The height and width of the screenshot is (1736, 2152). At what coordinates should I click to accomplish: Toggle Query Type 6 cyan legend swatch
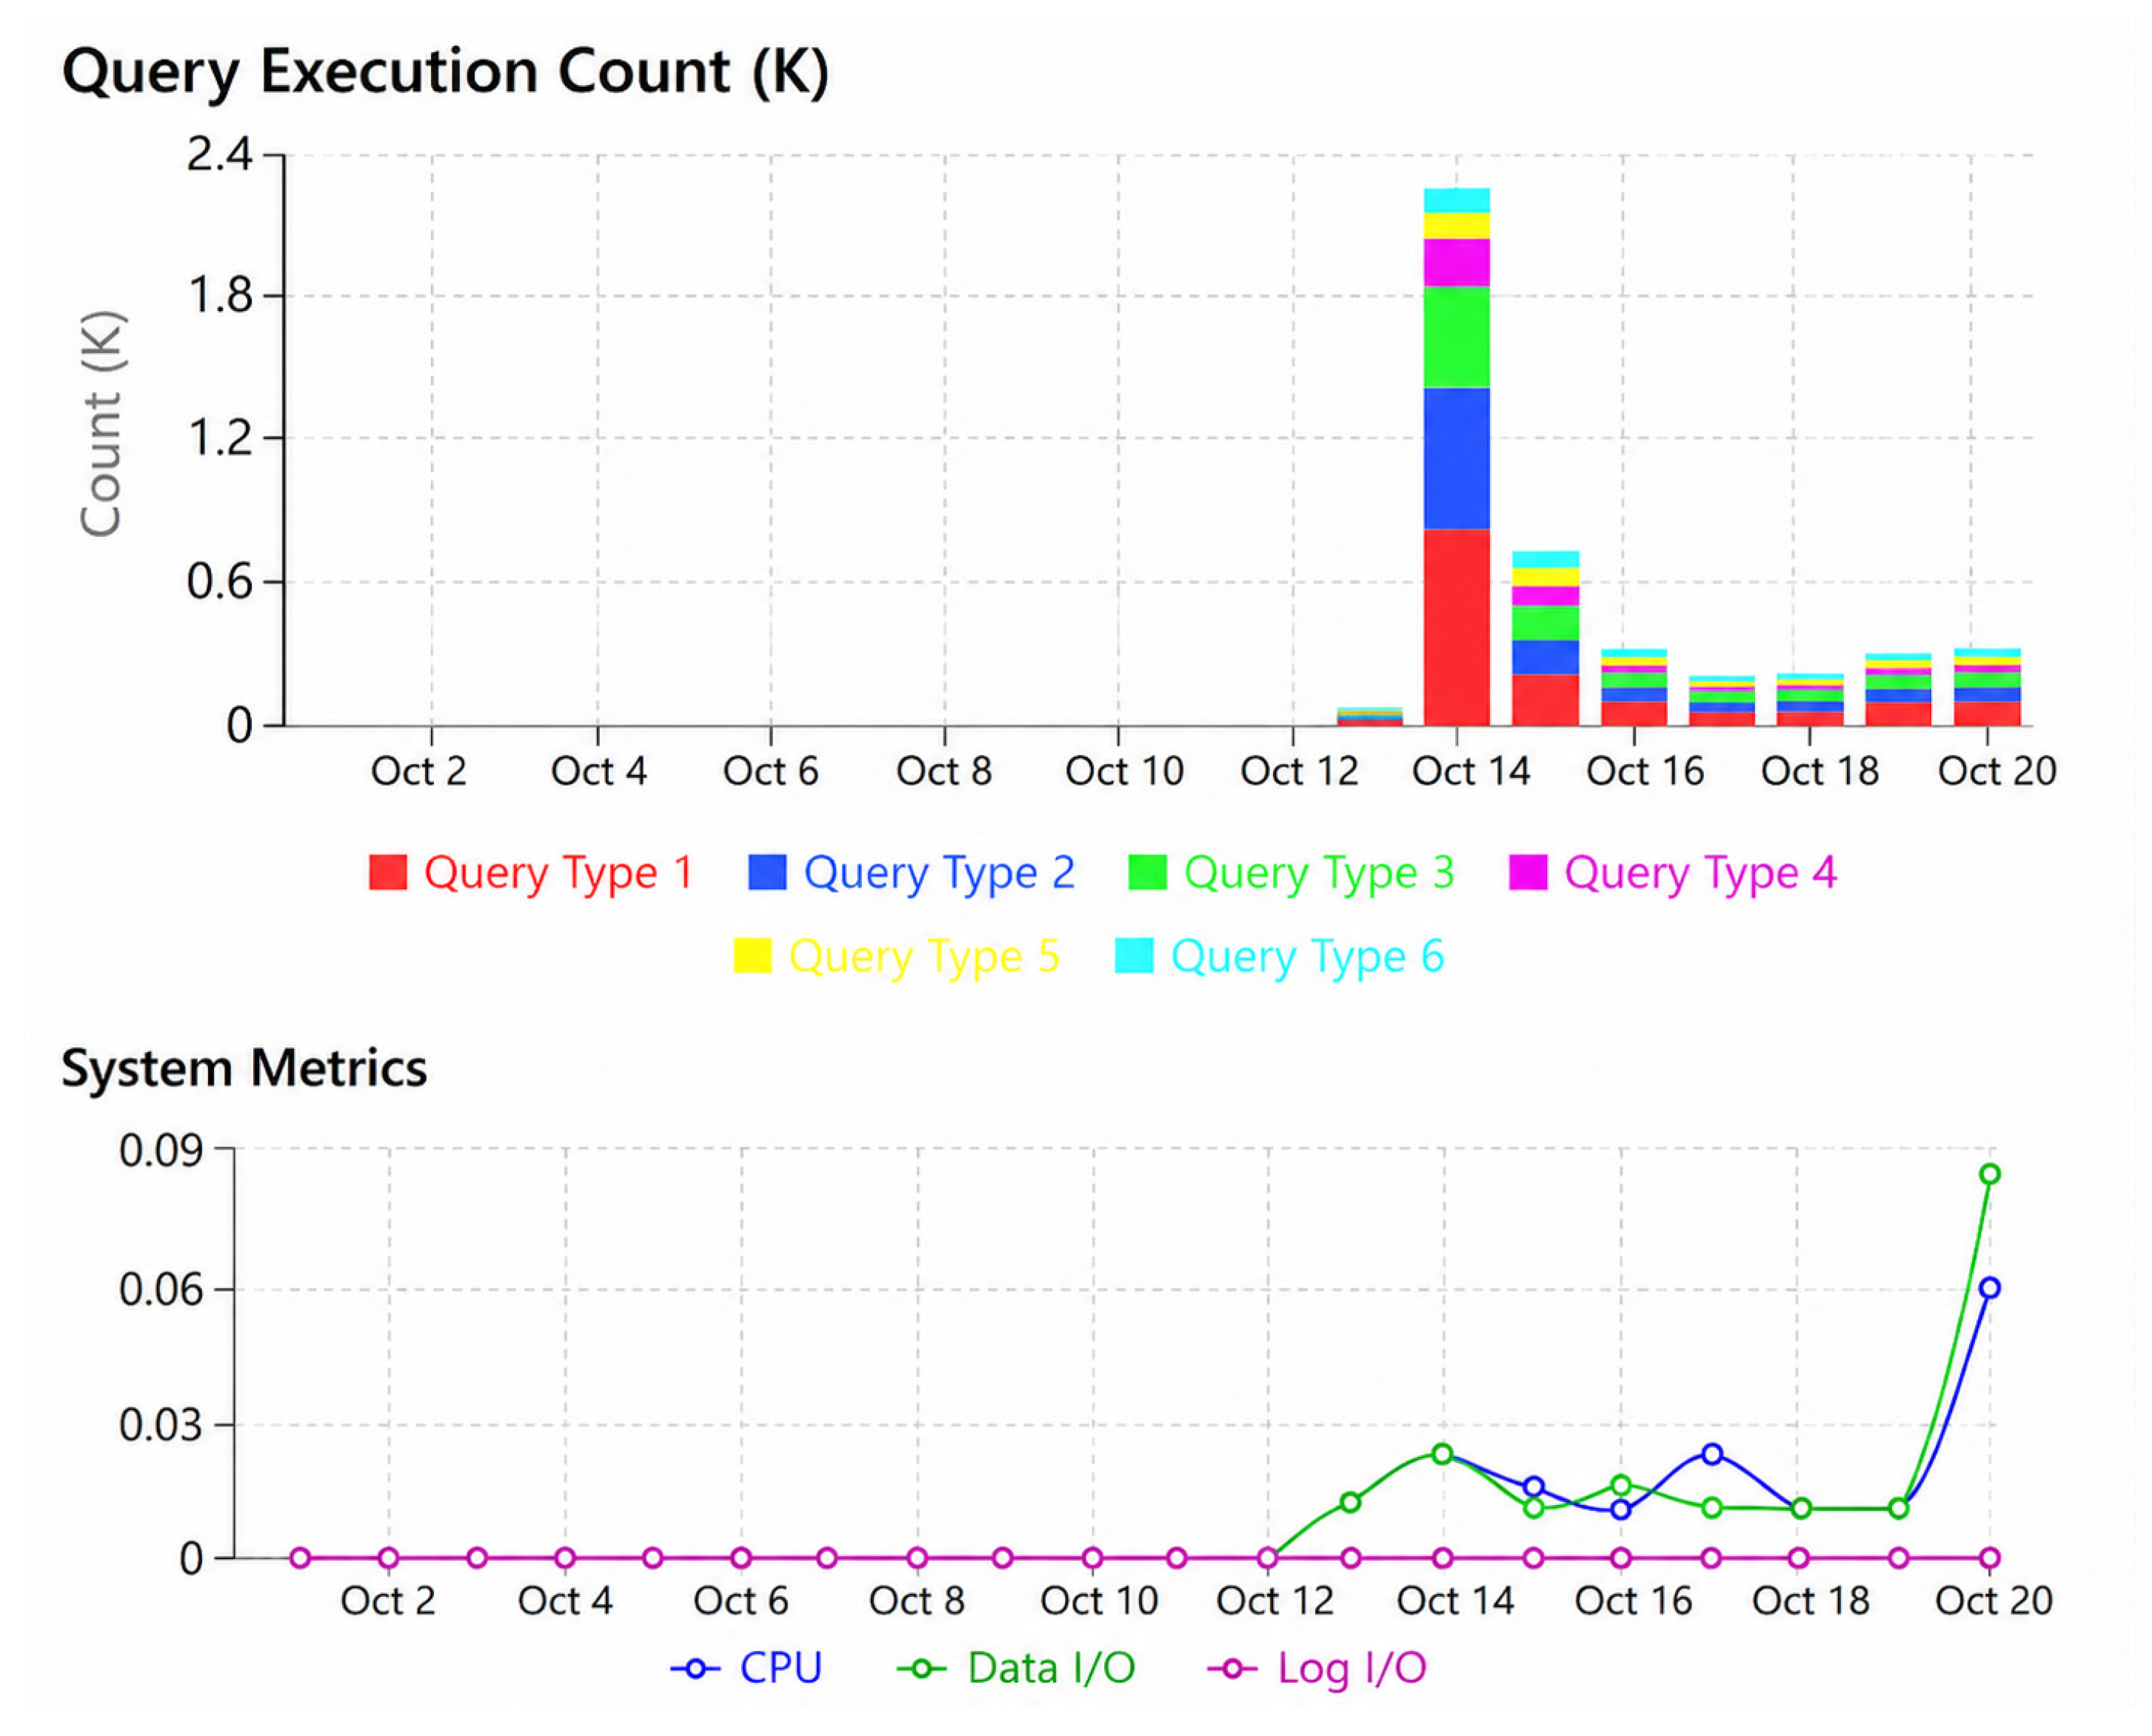click(x=1135, y=956)
